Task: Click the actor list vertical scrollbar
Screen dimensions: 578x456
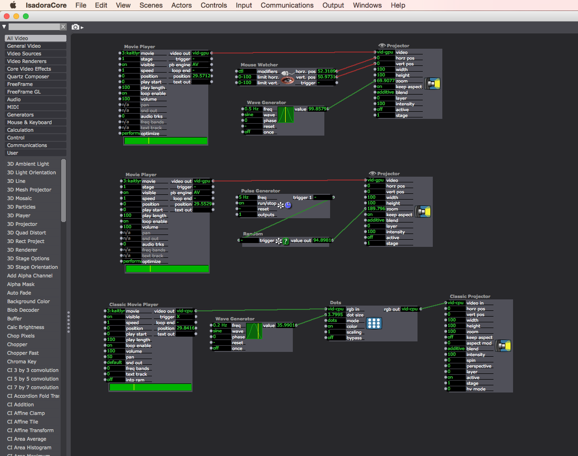Action: (64, 191)
